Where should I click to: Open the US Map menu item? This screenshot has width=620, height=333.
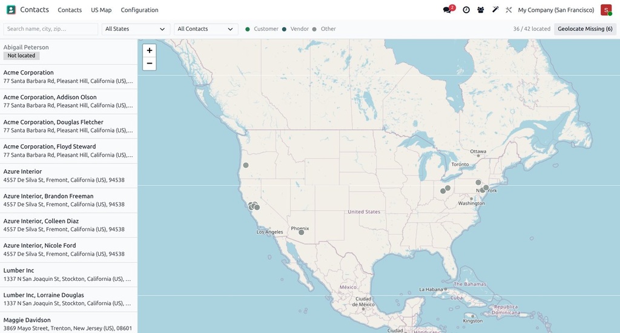(x=101, y=10)
